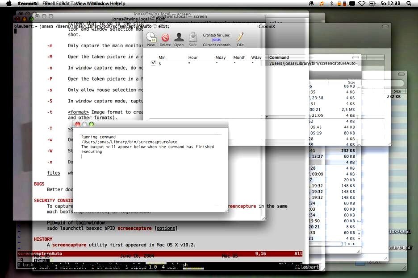Click the underlined <format> argument text
Viewport: 418px width, 278px height.
pyautogui.click(x=78, y=112)
